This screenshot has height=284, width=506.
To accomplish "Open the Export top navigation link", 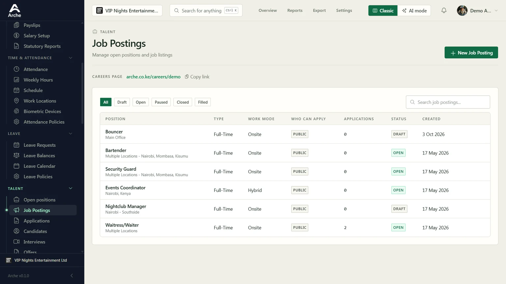I will 319,11.
